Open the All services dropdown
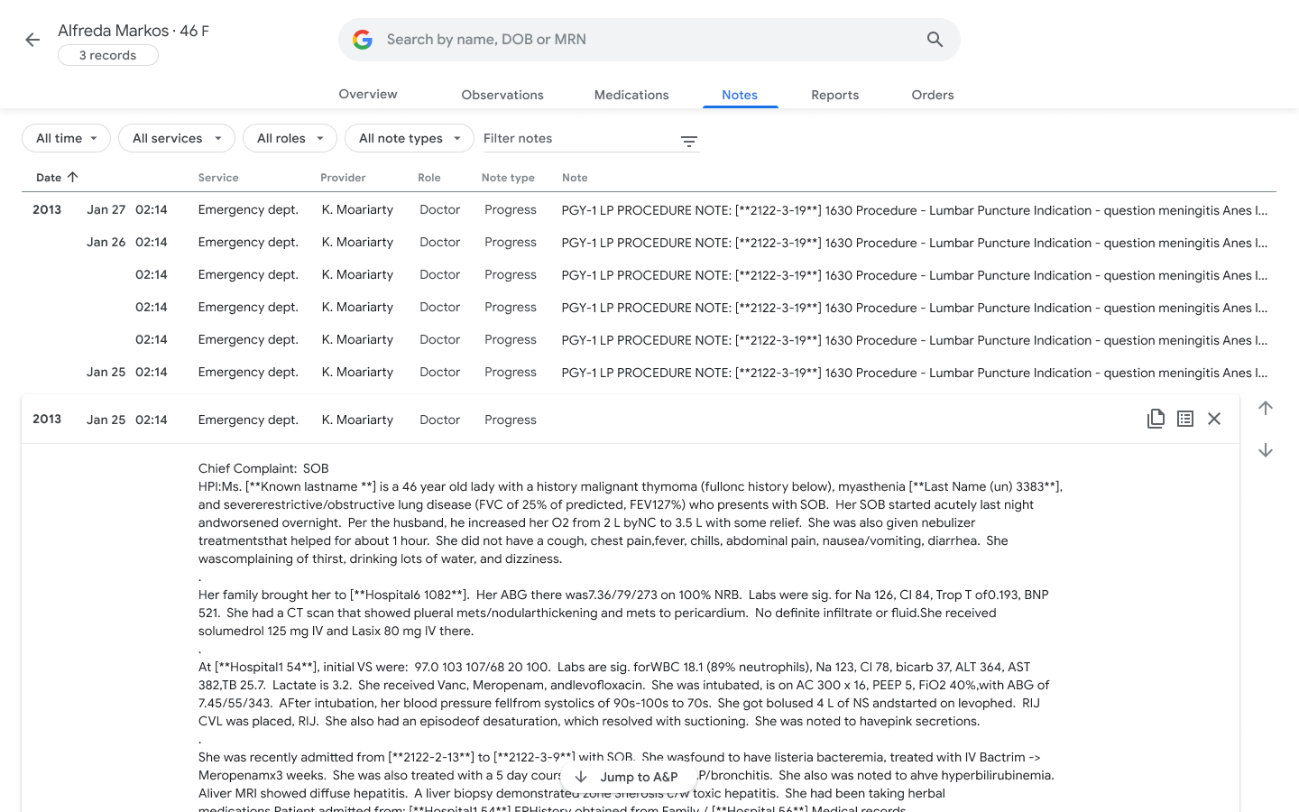Image resolution: width=1299 pixels, height=812 pixels. [177, 138]
